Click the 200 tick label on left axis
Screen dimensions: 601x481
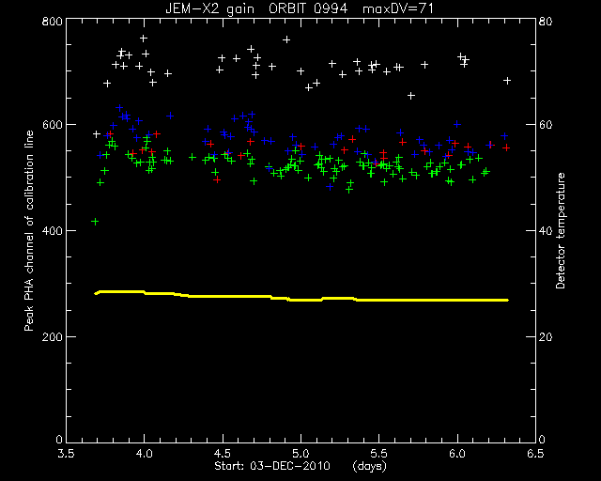coord(52,336)
